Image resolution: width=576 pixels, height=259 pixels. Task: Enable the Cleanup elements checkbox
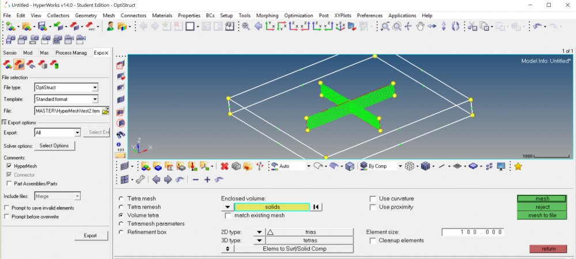tap(373, 241)
